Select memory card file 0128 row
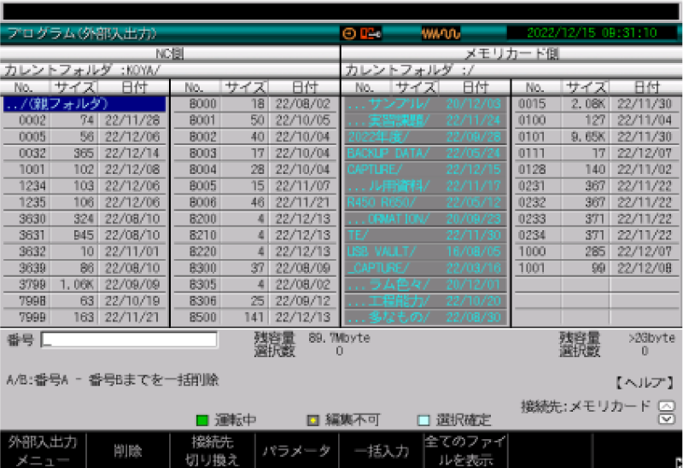 coord(596,170)
